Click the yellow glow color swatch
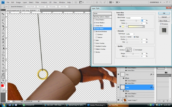Screen dimensions: 172x107 tap(123, 27)
